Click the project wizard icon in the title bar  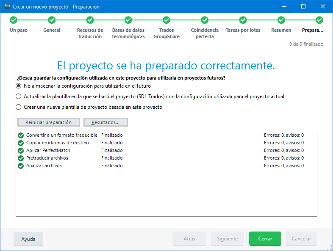[x=7, y=7]
